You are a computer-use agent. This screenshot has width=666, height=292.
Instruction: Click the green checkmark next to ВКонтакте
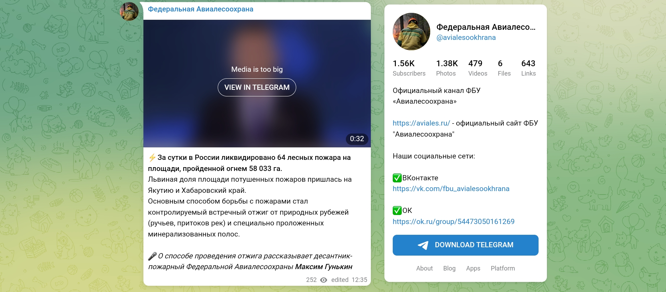(x=397, y=178)
